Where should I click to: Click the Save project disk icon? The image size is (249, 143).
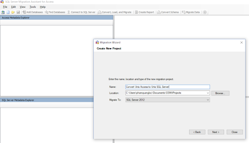pos(18,12)
